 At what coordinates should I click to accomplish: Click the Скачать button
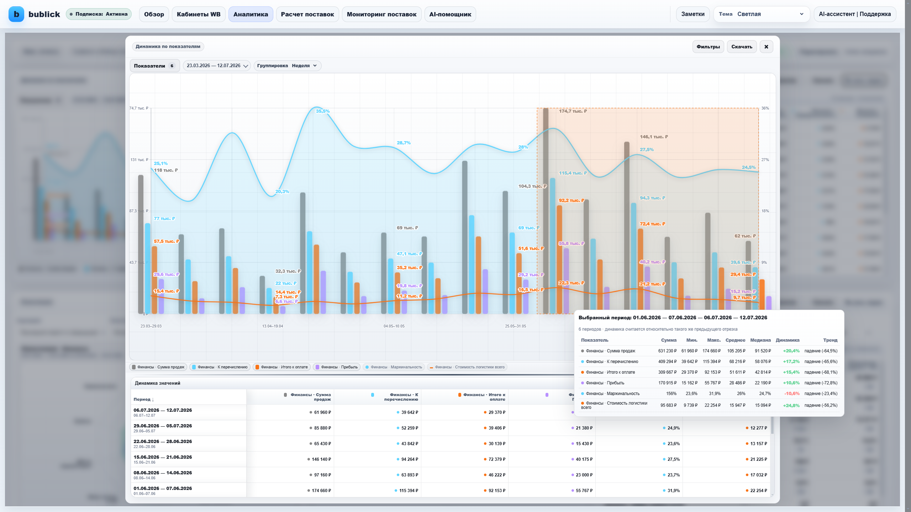(x=742, y=47)
